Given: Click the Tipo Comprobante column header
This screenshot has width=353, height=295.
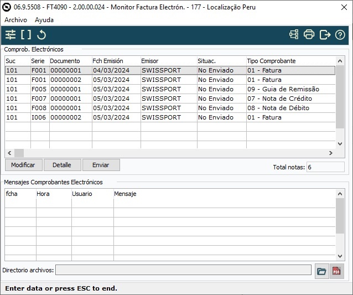Looking at the screenshot, I should click(291, 61).
